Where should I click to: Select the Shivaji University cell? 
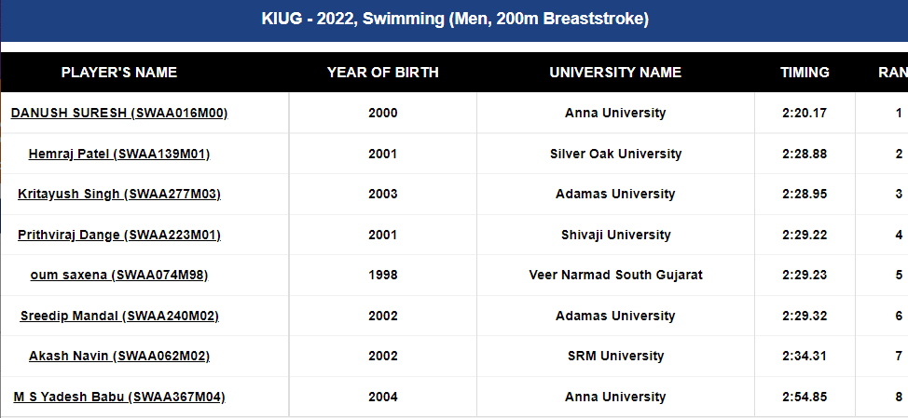tap(615, 235)
